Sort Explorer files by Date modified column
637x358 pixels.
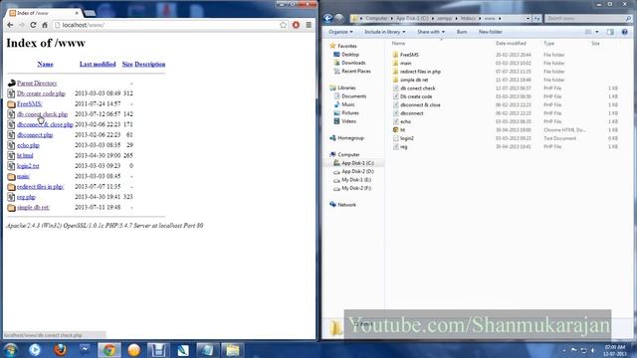pyautogui.click(x=511, y=44)
